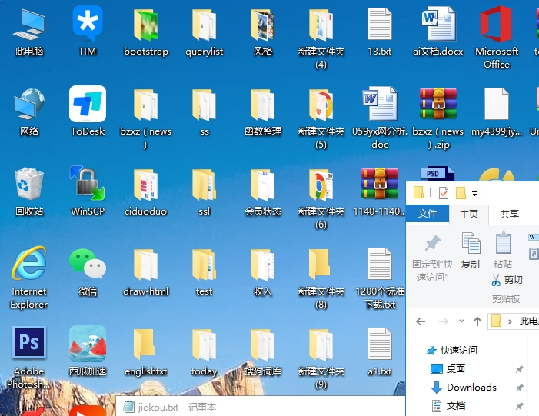539x416 pixels.
Task: Switch to the 主页 ribbon tab
Action: 469,215
